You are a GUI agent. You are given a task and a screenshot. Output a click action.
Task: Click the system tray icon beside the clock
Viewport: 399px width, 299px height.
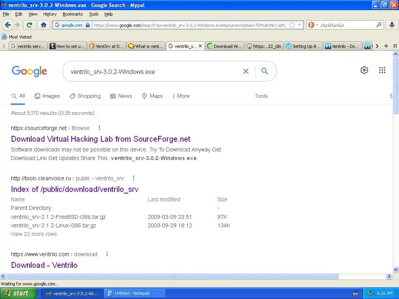tap(370, 293)
